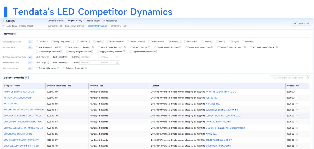The image size is (314, 149).
Task: Open the Trade Record icon link
Action: click(20, 26)
